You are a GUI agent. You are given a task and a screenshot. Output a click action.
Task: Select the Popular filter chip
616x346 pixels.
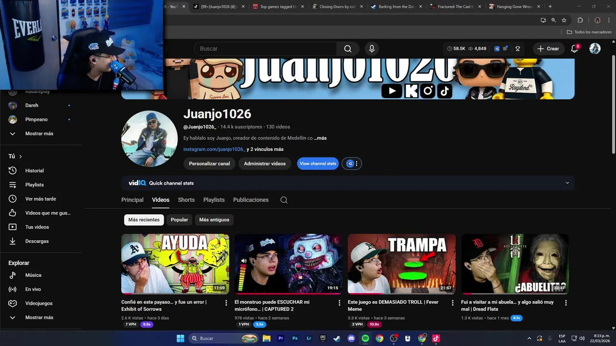click(180, 220)
